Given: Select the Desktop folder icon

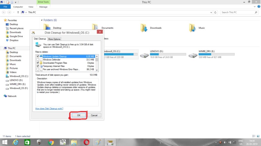Looking at the screenshot, I should coord(47,27).
